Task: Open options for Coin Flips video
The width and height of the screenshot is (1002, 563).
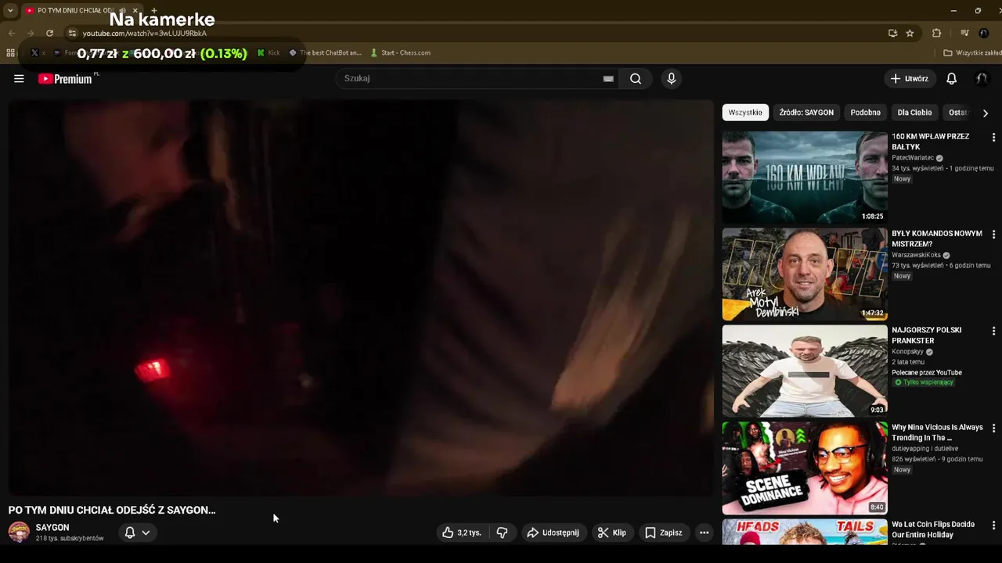Action: (x=993, y=525)
